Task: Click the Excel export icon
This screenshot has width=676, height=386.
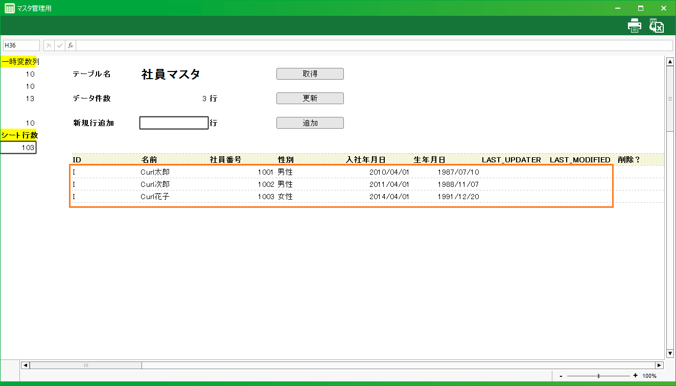Action: click(x=656, y=26)
